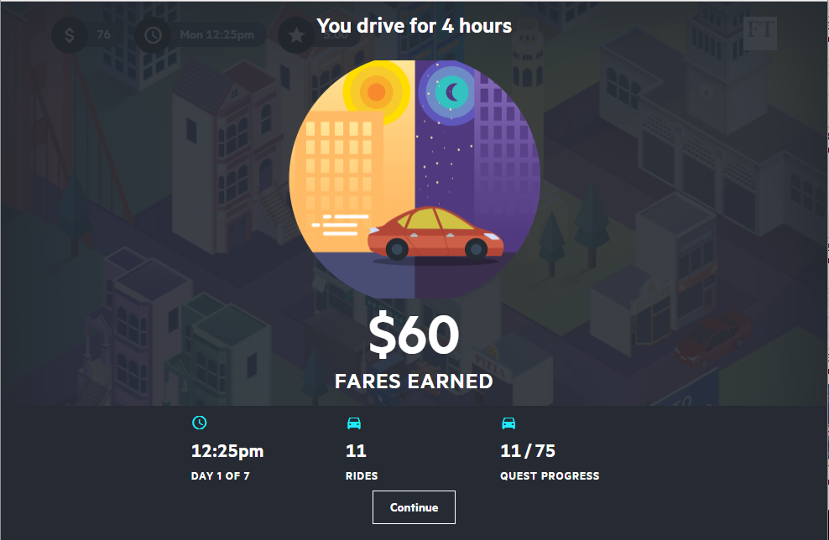The image size is (829, 540).
Task: Click the car icon above the rides count
Action: click(x=354, y=423)
